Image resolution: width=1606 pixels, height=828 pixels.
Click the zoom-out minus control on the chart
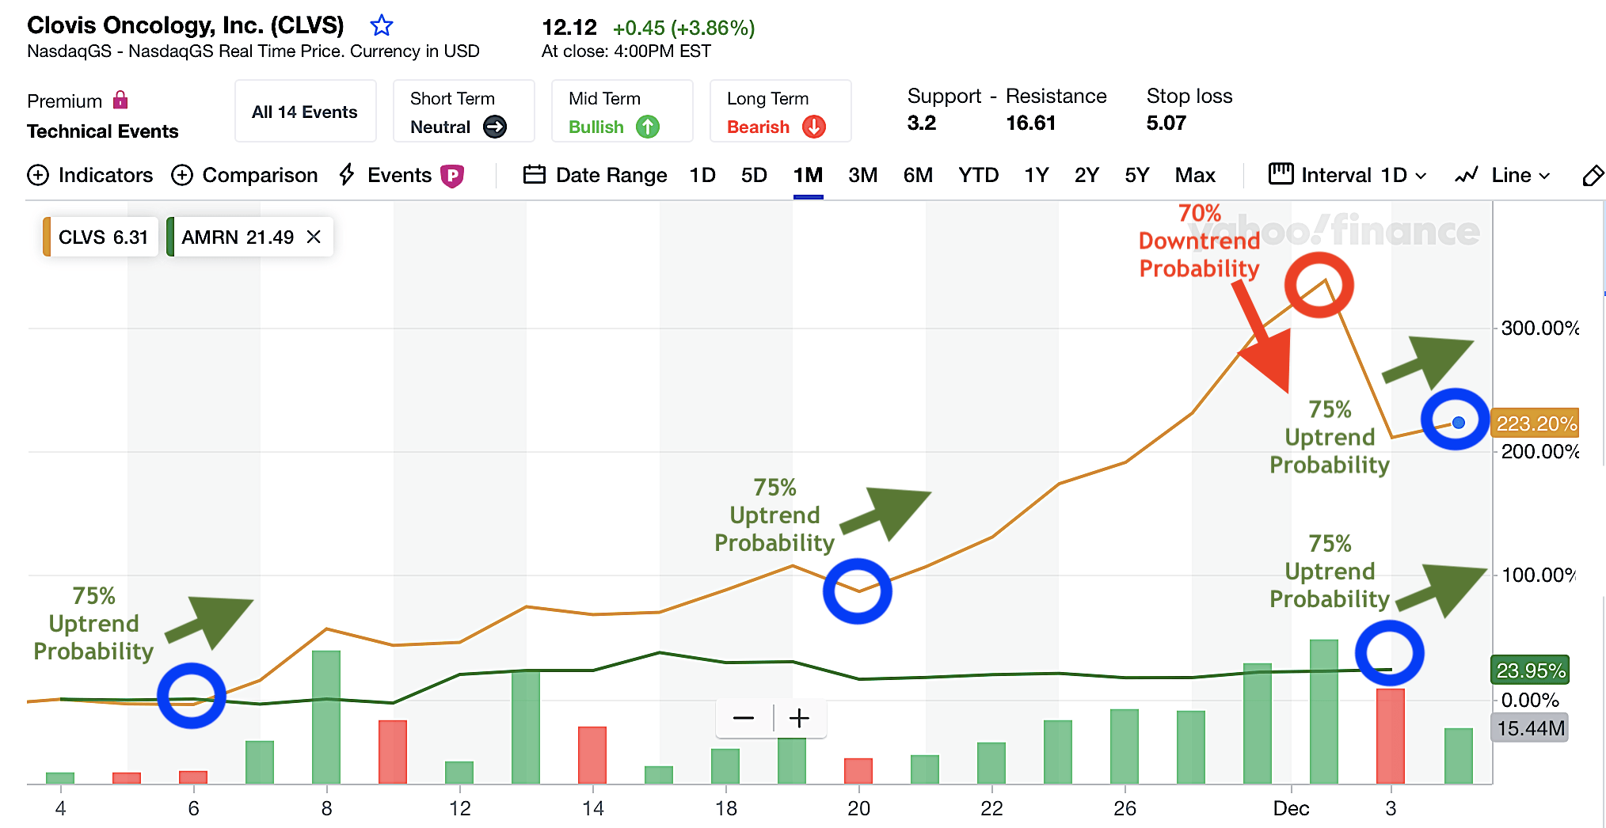[x=744, y=717]
